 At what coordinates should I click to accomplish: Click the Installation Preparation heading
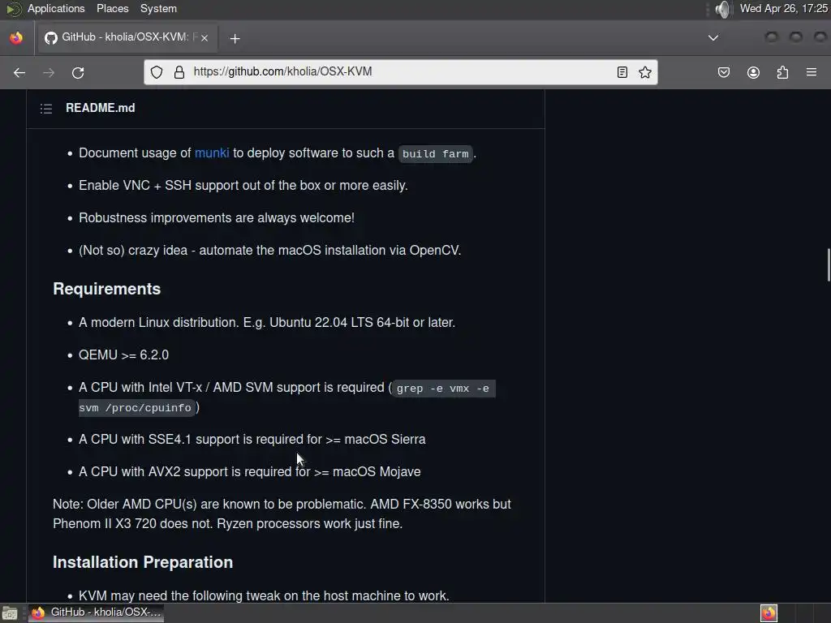click(143, 562)
